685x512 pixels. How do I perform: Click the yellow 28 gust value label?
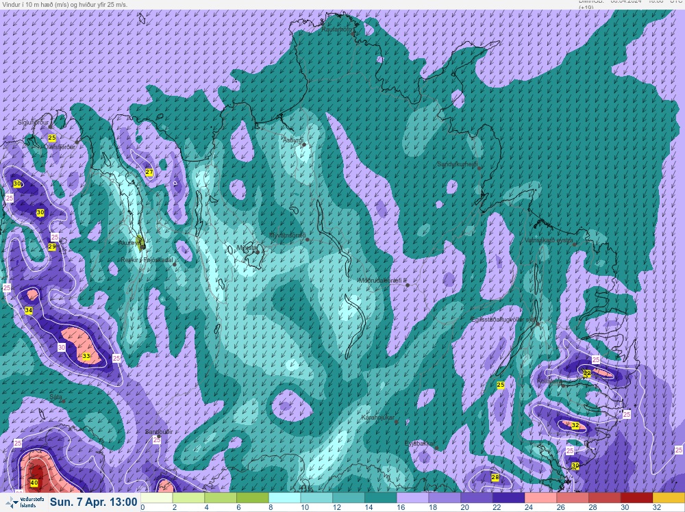tap(495, 478)
